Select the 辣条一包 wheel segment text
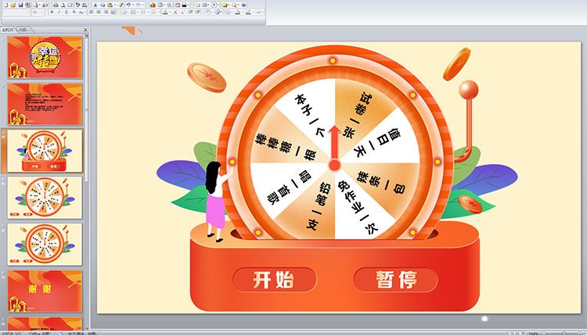The height and width of the screenshot is (335, 587). point(381,183)
